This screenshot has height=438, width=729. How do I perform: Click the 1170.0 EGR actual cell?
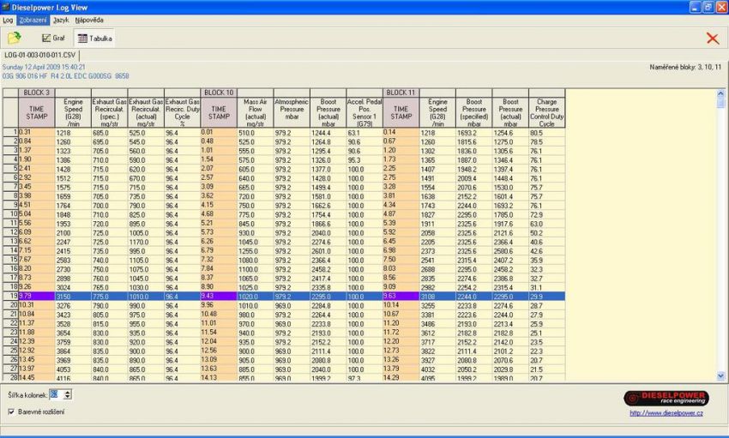pyautogui.click(x=146, y=242)
